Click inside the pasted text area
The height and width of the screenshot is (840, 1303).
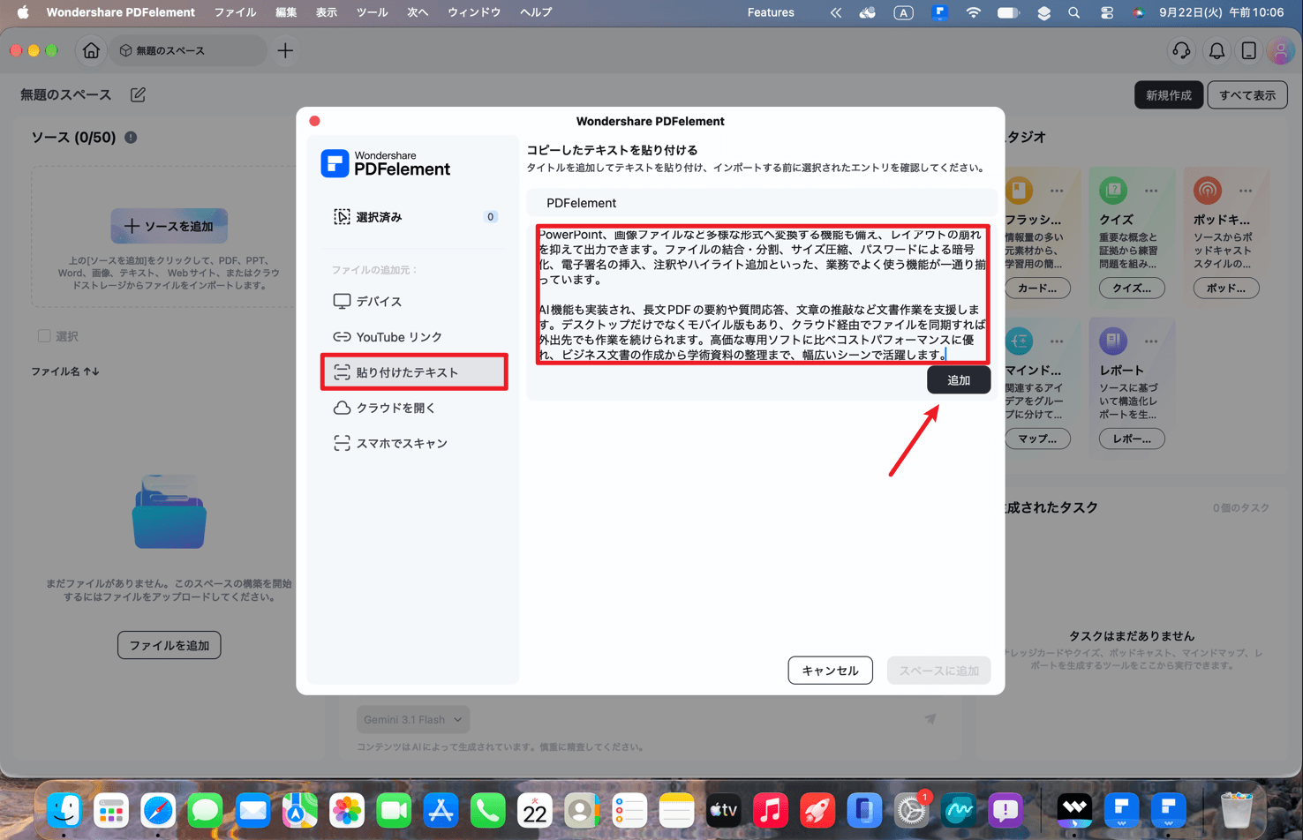763,294
